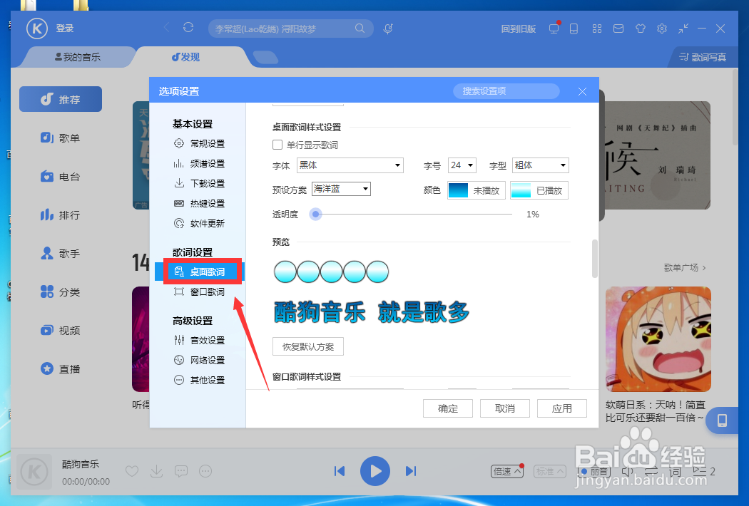The width and height of the screenshot is (749, 506).
Task: Open the messages envelope icon
Action: coord(618,29)
